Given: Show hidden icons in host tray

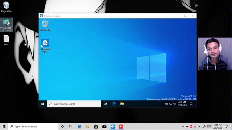Looking at the screenshot, I should click(183, 127).
